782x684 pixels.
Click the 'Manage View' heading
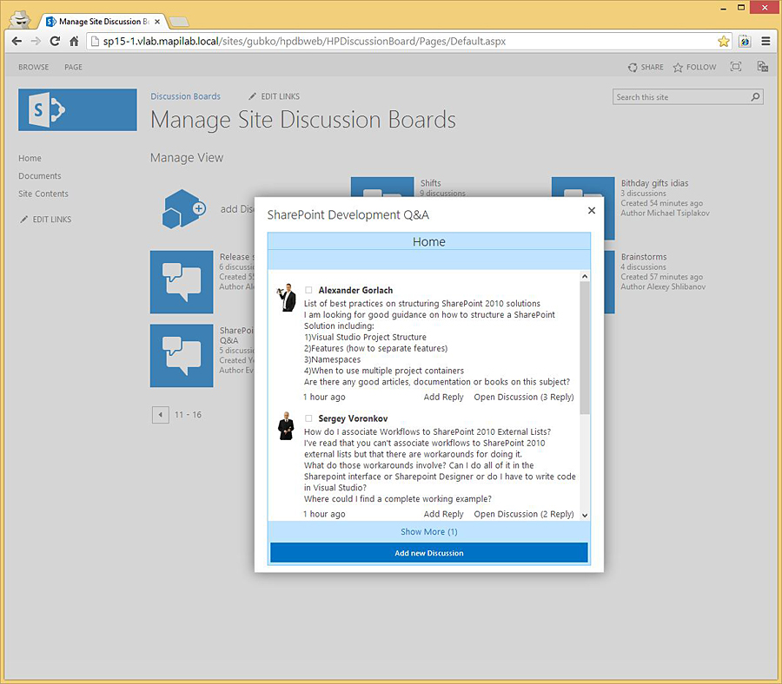coord(187,157)
